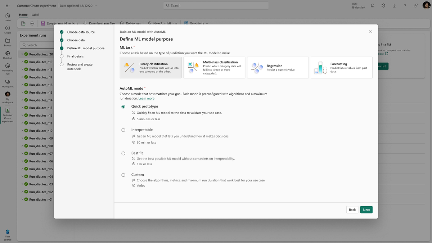Open the app launcher grid icon

pos(8,5)
